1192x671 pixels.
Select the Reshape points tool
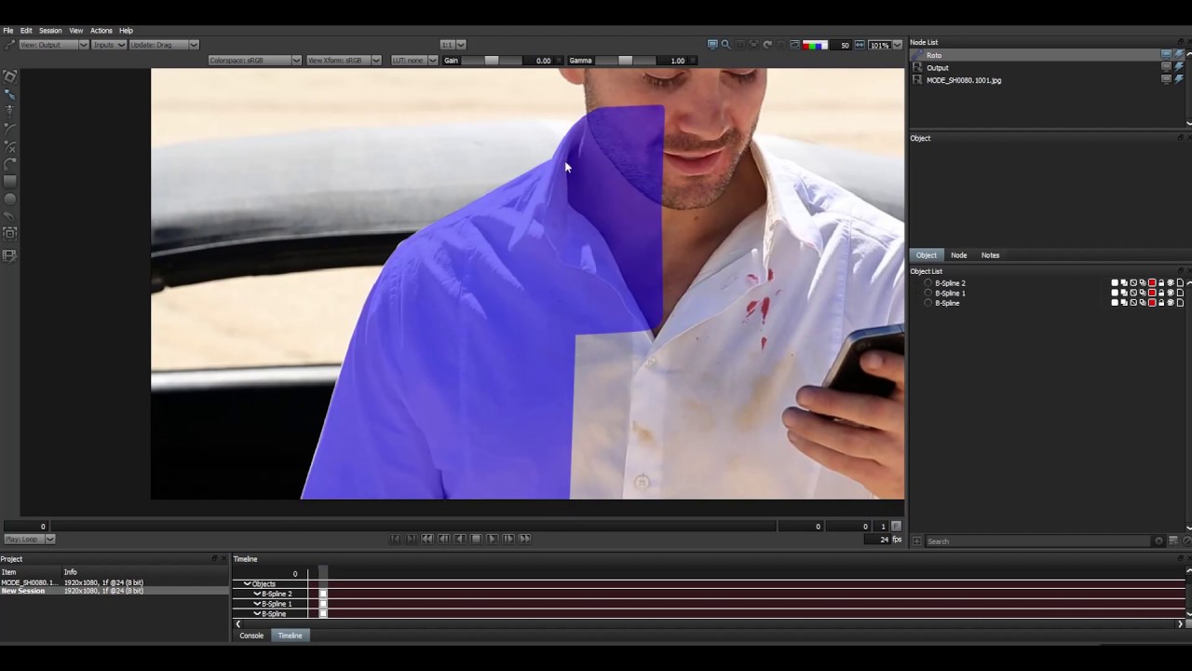(10, 94)
